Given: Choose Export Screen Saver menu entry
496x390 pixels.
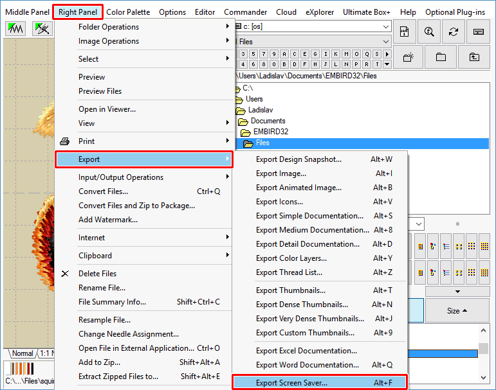Looking at the screenshot, I should [x=320, y=383].
